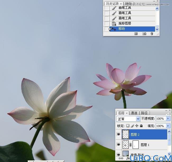Delete current history state with trash icon
This screenshot has height=162, width=172.
[152, 34]
